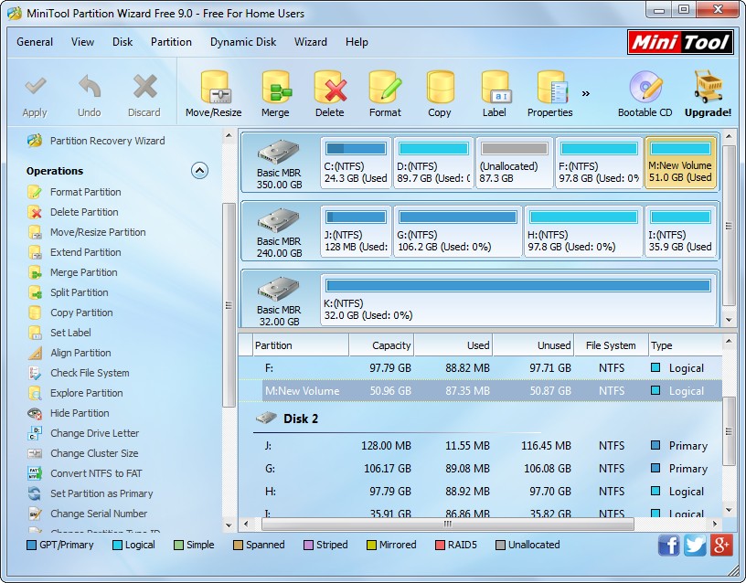
Task: Select G:(NTFS) 106.2 GB partition block
Action: (458, 231)
